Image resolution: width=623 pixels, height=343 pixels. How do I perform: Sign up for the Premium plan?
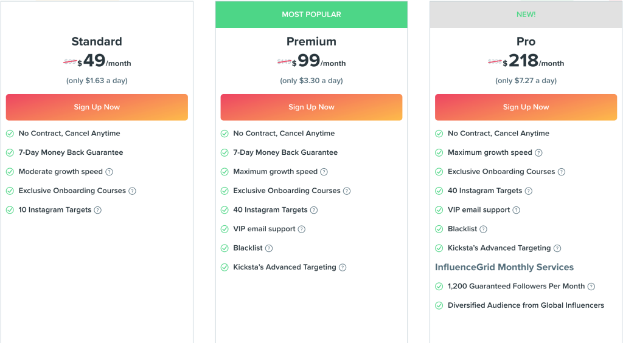pyautogui.click(x=311, y=107)
